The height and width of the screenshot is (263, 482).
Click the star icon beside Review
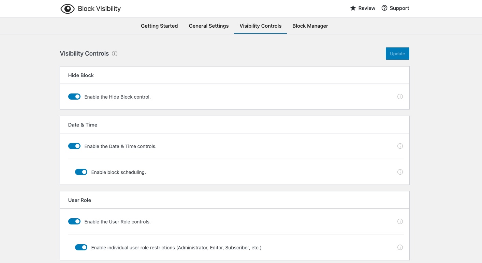pos(353,8)
